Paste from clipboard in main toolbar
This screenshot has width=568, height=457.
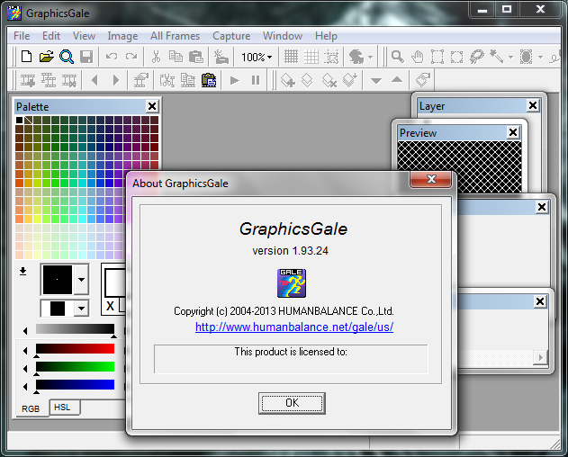(x=196, y=57)
